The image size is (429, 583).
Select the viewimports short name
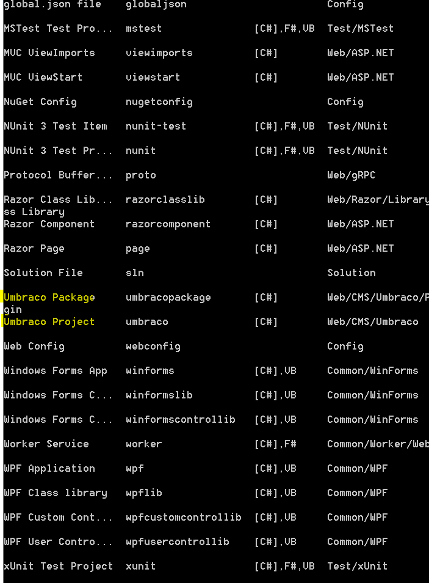pyautogui.click(x=159, y=53)
